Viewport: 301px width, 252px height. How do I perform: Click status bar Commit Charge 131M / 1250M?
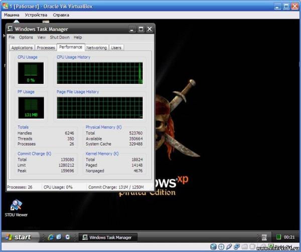(116, 187)
